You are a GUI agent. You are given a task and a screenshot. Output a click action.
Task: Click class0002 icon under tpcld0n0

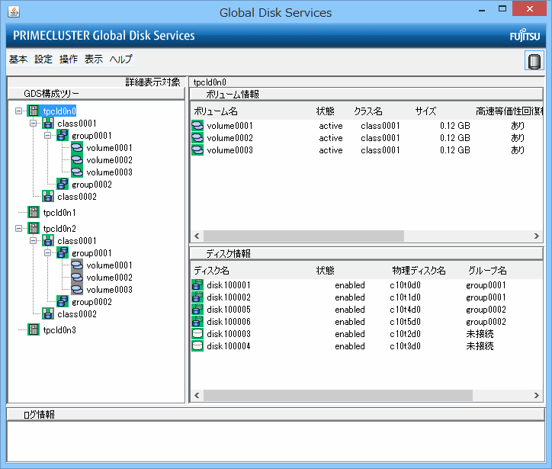click(x=48, y=196)
